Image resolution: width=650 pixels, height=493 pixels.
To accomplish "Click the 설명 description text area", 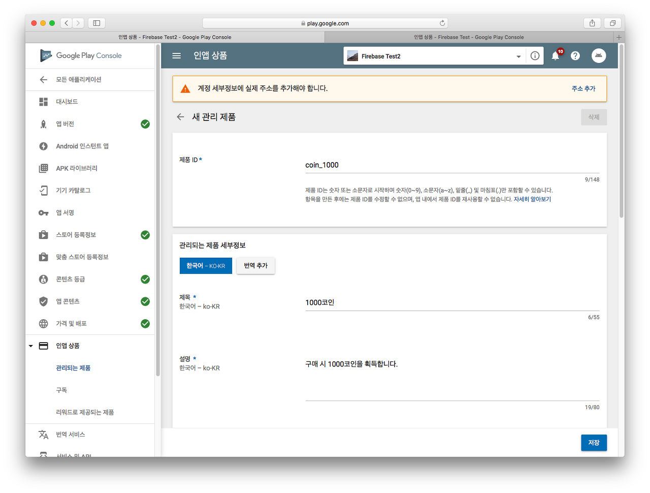I will [452, 379].
